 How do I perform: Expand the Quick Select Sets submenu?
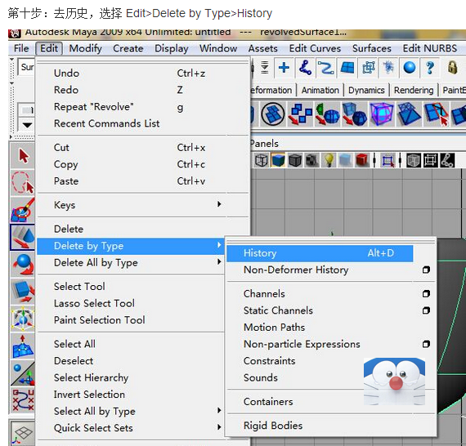click(219, 427)
